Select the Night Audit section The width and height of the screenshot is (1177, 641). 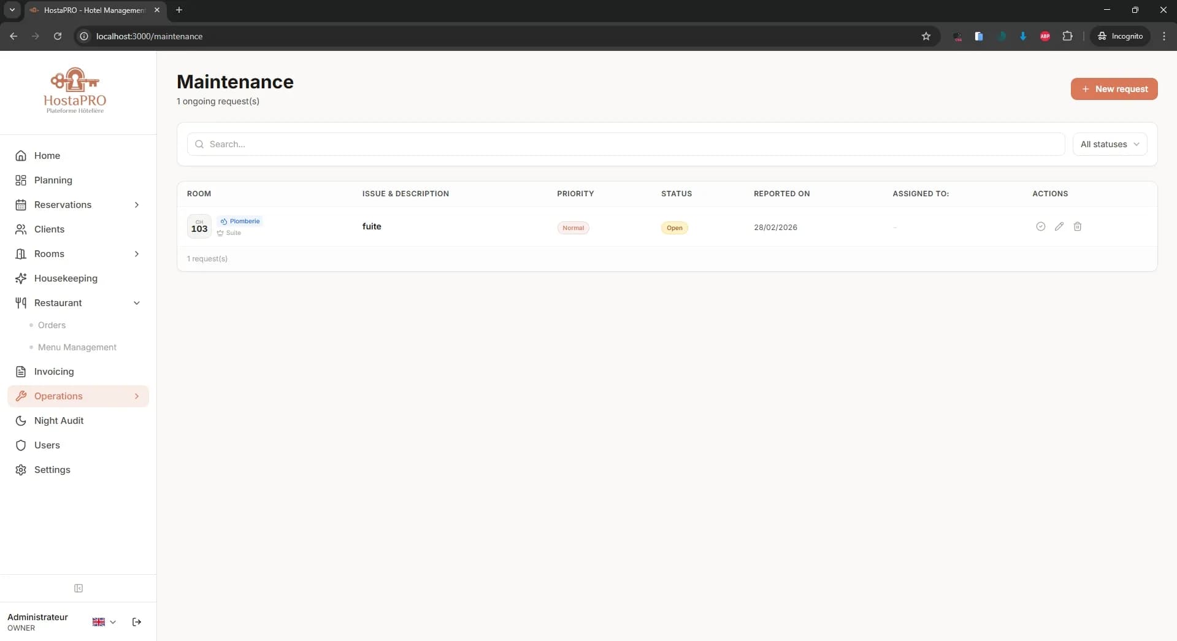(x=59, y=420)
